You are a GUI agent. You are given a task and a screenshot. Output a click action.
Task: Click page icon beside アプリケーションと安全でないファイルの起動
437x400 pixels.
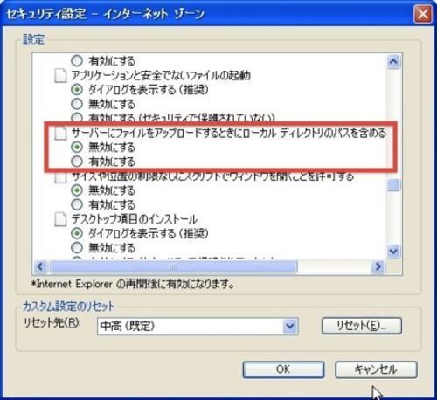click(60, 76)
